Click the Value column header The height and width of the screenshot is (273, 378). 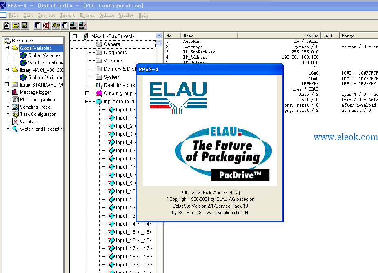pos(279,36)
